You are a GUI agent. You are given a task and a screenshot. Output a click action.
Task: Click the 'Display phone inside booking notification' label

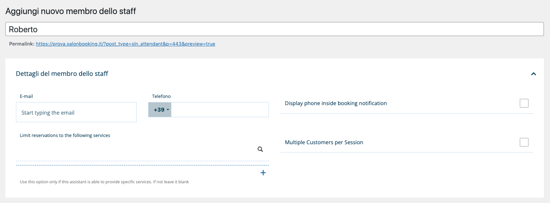[336, 103]
